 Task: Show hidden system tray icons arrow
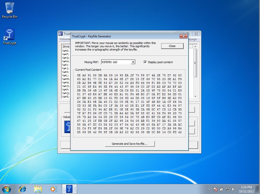[x=209, y=189]
